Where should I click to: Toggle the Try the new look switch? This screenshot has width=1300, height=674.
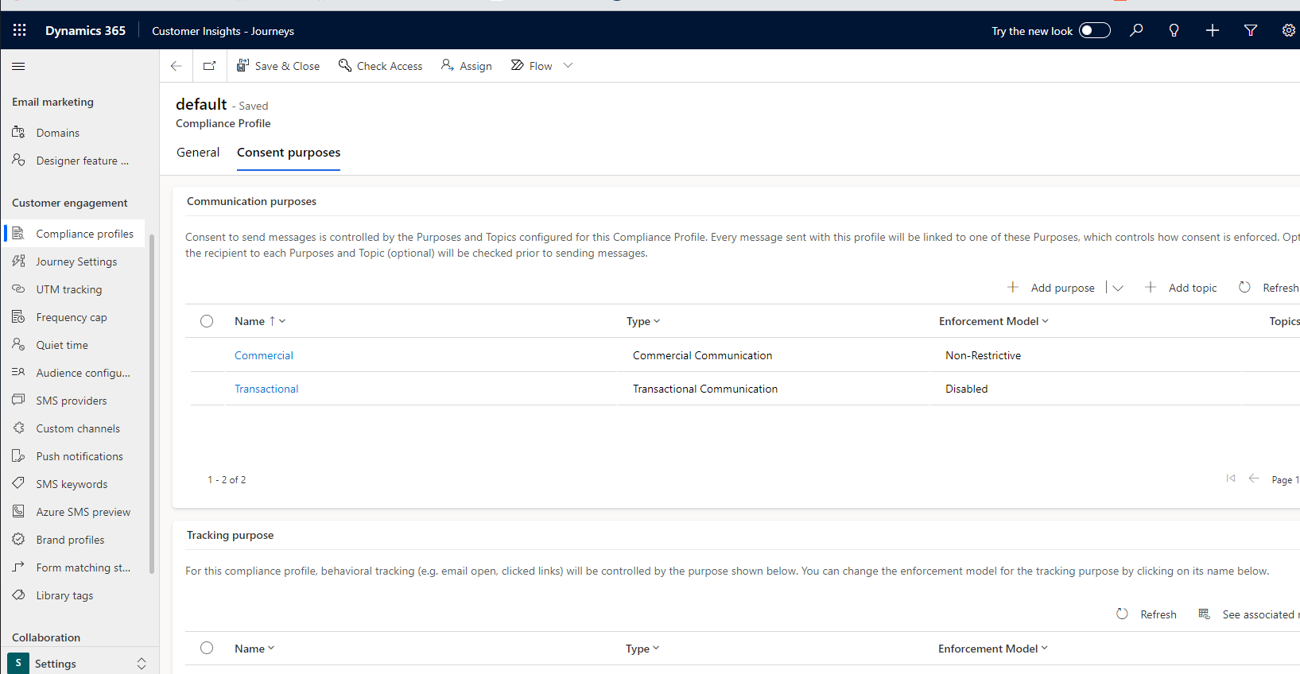[x=1094, y=30]
